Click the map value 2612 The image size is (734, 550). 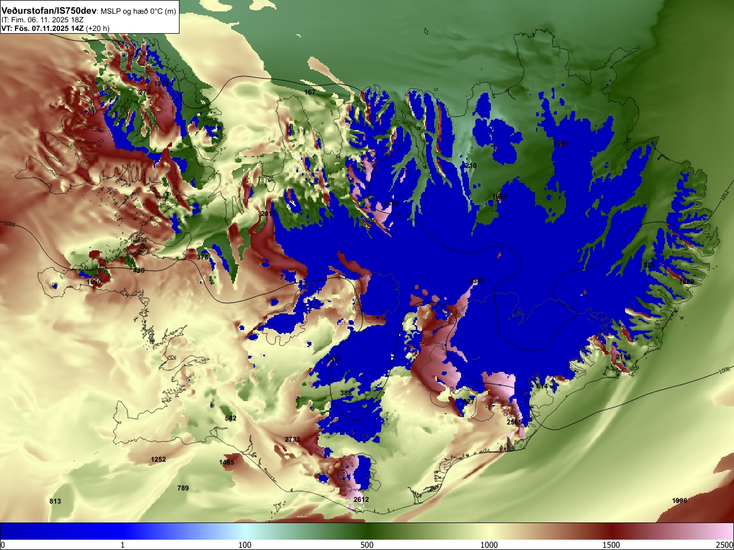(361, 500)
